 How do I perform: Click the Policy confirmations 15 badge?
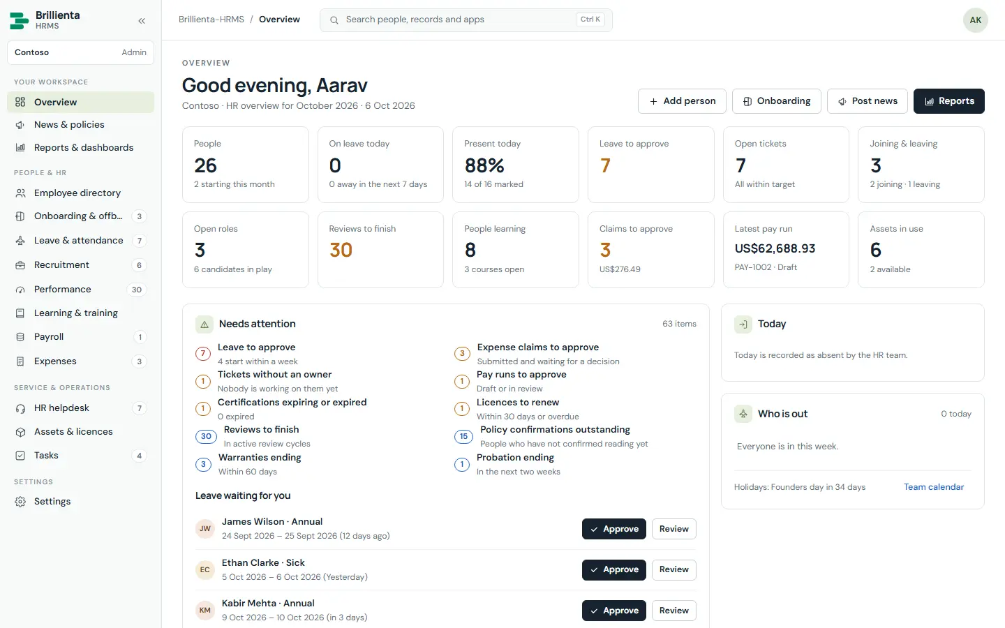463,437
